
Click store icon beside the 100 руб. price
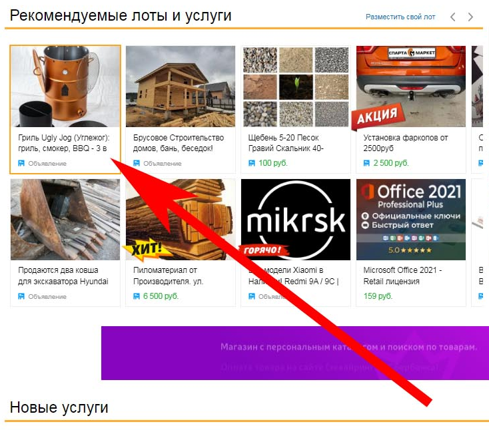coord(251,163)
